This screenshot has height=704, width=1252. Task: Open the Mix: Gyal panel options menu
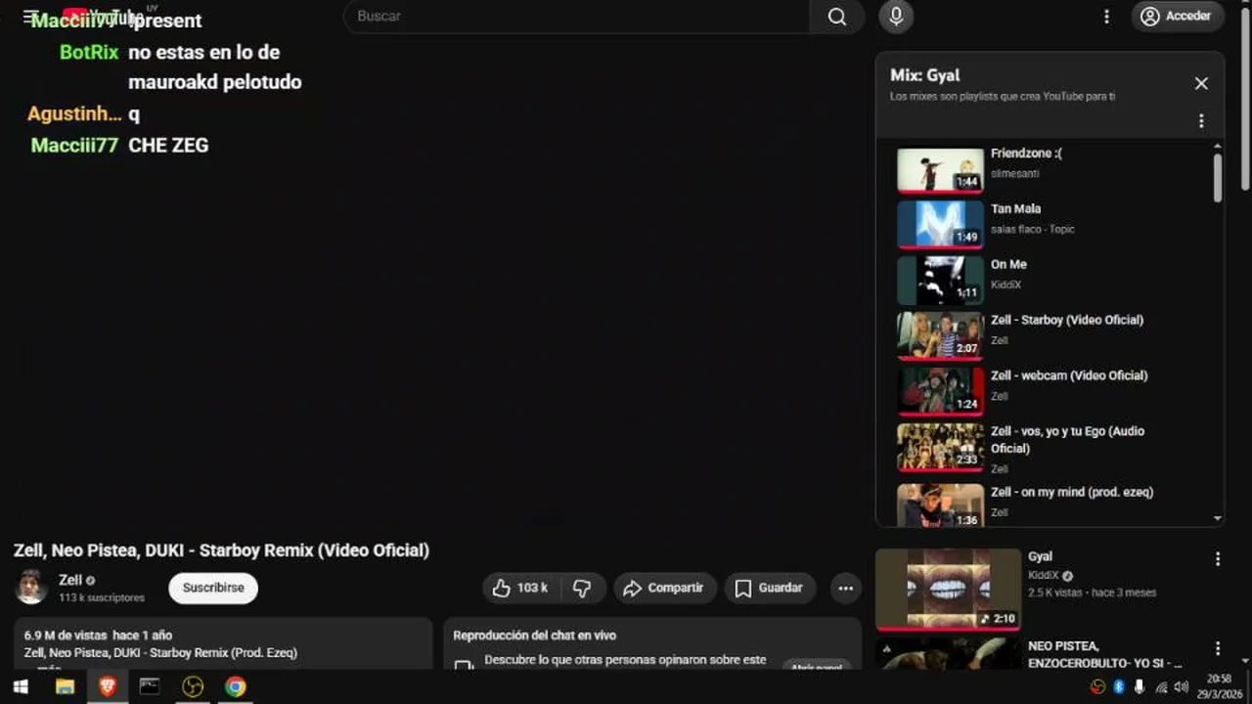click(x=1201, y=121)
